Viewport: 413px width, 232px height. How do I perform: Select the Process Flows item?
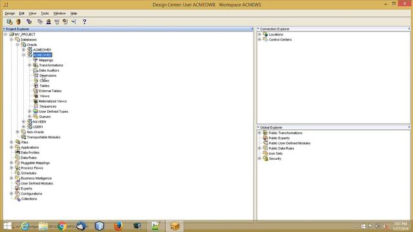(32, 168)
